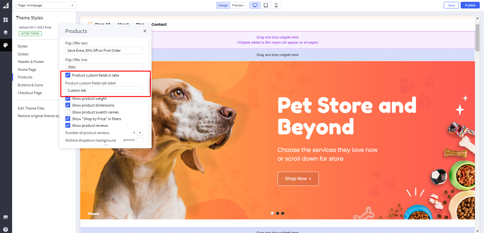Viewport: 484px width, 233px height.
Task: Click the page vertical scrollbar thumb
Action: pos(477,38)
